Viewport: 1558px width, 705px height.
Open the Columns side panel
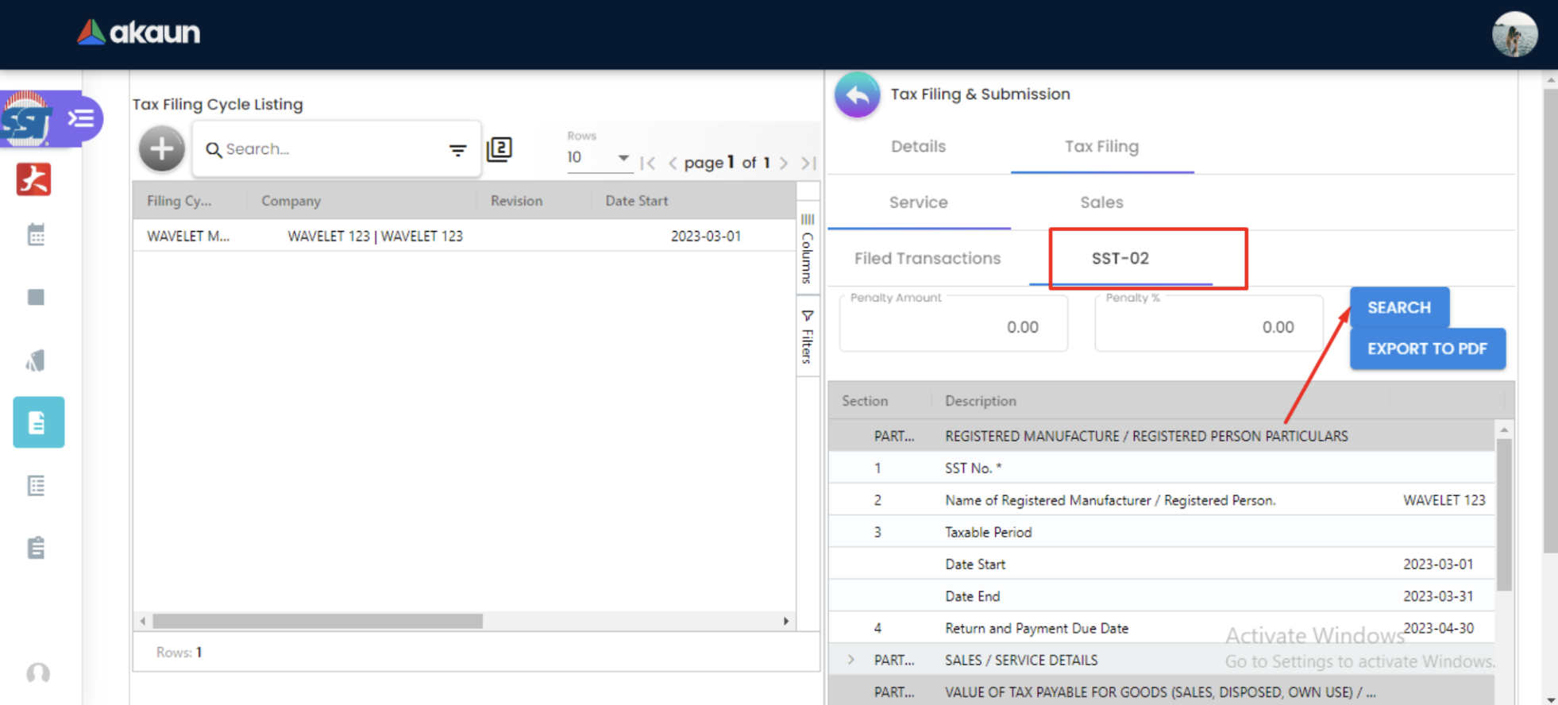pos(808,250)
